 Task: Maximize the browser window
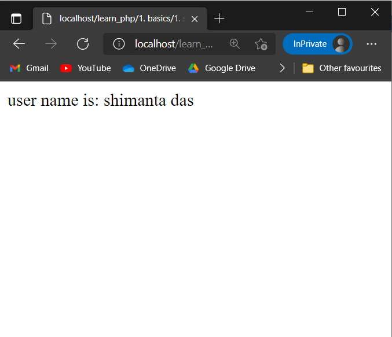coord(342,12)
